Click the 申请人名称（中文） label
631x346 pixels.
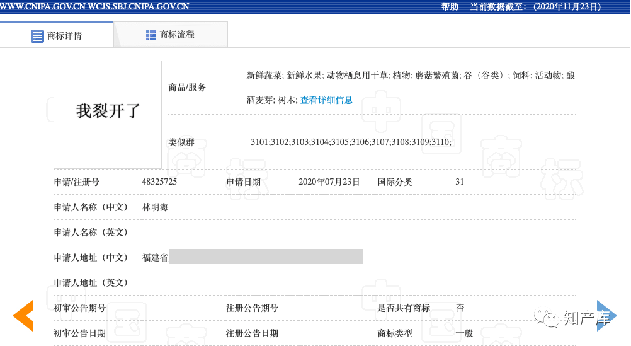(x=91, y=207)
